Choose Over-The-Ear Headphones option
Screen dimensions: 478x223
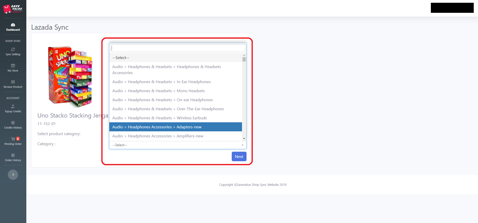click(176, 109)
